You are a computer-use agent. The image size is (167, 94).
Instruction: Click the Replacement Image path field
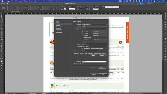point(90,66)
